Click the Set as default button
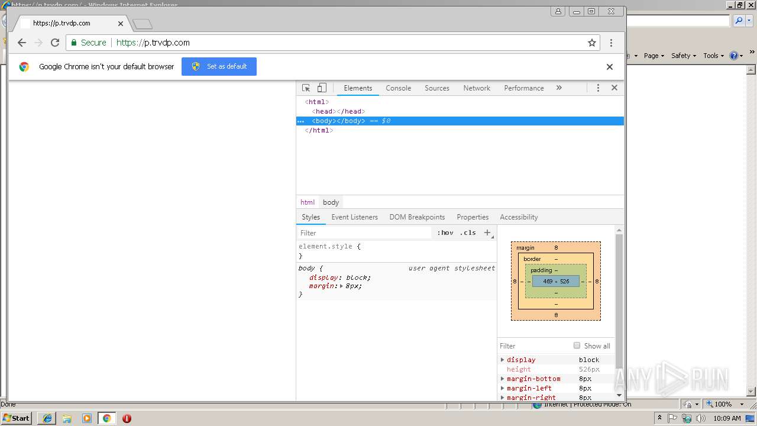Screen dimensions: 757x426 [219, 66]
